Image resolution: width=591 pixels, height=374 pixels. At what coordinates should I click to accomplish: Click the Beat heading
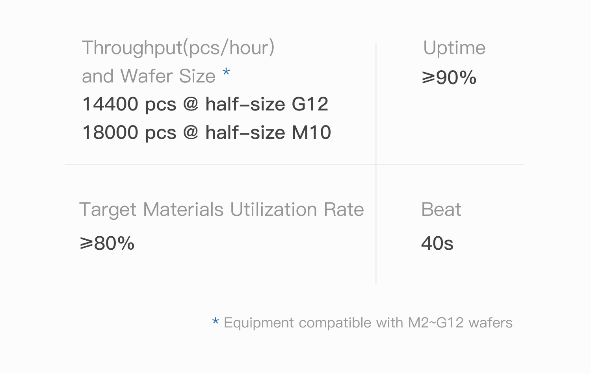(441, 209)
